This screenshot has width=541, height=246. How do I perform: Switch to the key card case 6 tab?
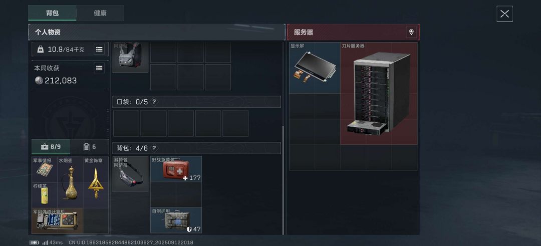click(x=89, y=147)
